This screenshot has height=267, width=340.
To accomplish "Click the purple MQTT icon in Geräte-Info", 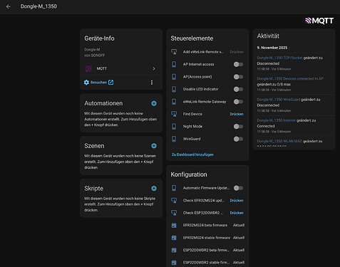I will click(88, 68).
